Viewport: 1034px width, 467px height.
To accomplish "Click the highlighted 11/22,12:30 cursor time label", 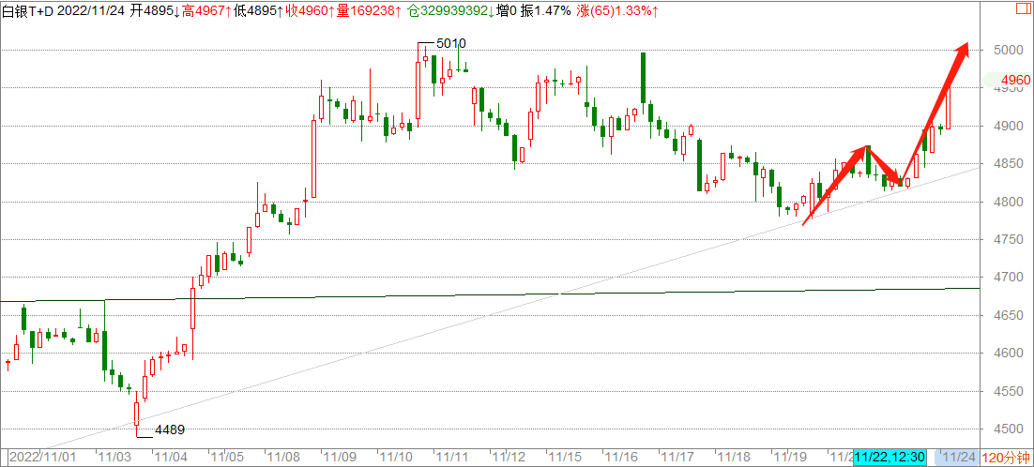I will coord(890,457).
